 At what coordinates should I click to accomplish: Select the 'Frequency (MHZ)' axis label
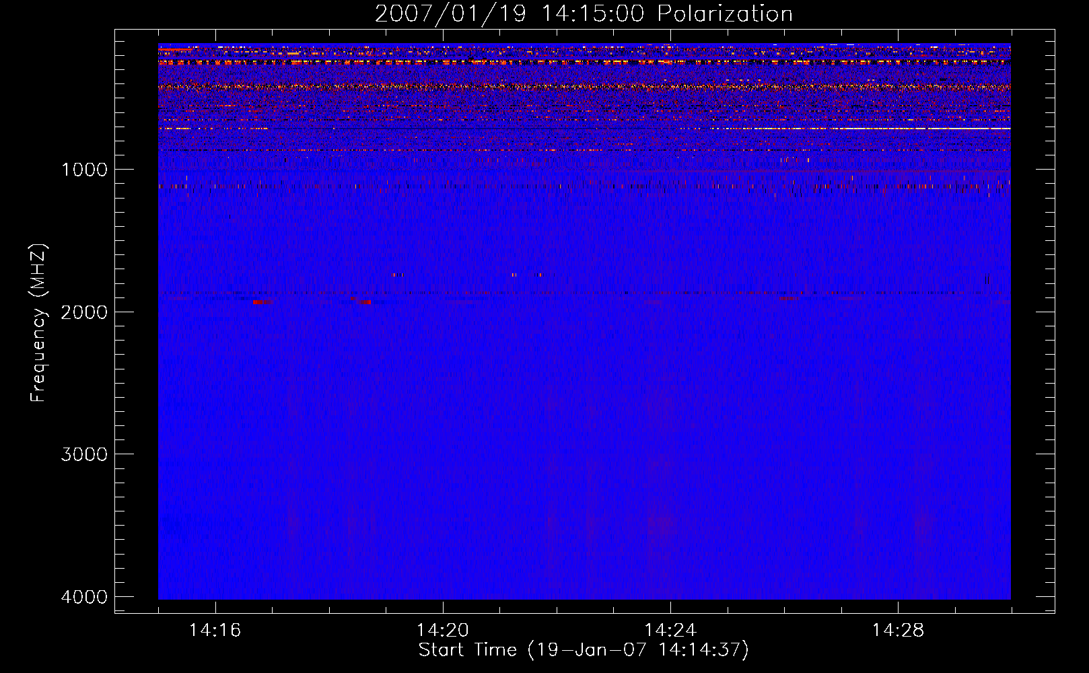38,323
